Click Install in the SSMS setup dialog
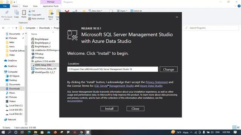241x135 pixels. (x=109, y=108)
